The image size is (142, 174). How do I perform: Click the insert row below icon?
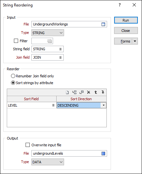pyautogui.click(x=82, y=92)
